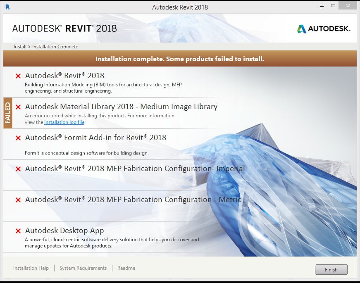360x283 pixels.
Task: Select MEP Fabrication Configuration Metric title
Action: pyautogui.click(x=133, y=200)
